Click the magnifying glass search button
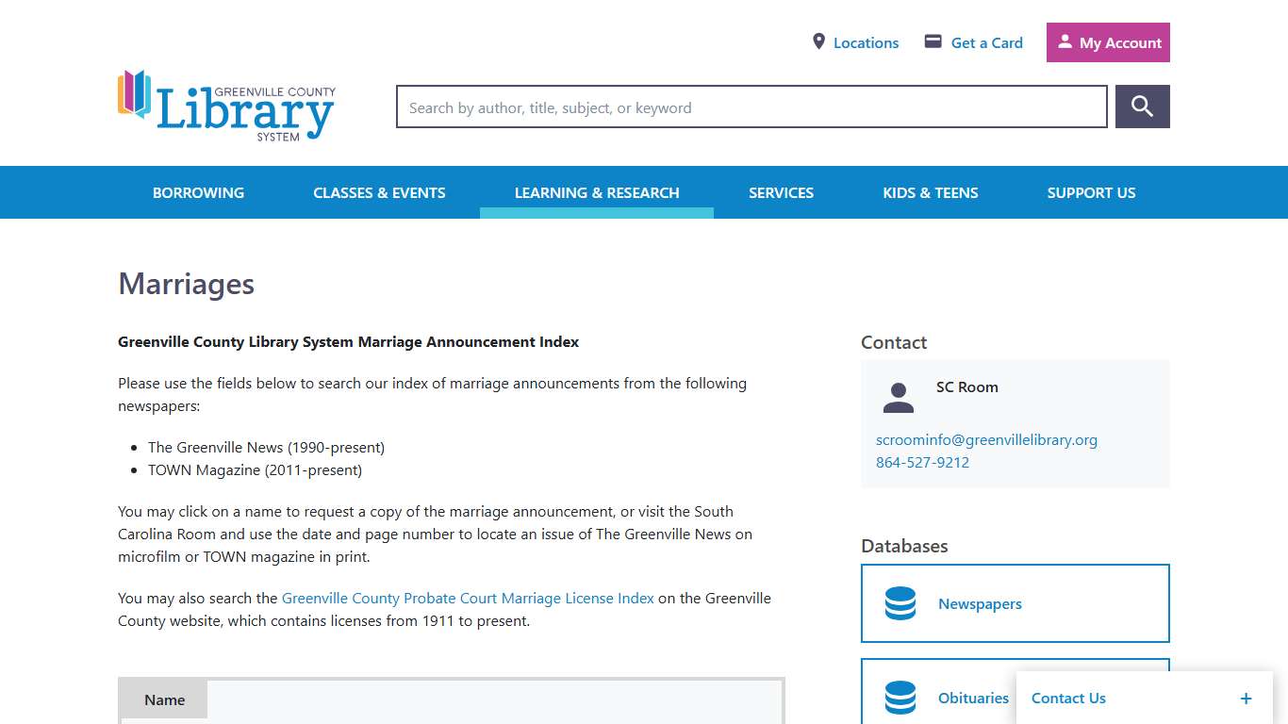The image size is (1288, 724). coord(1142,107)
